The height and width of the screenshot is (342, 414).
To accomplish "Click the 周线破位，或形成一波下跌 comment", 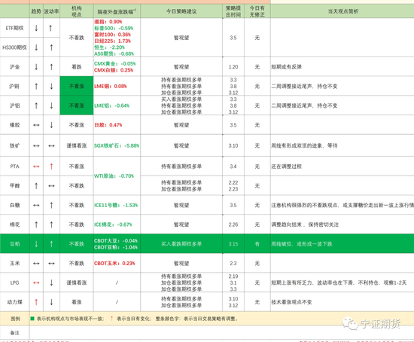I will 302,243.
